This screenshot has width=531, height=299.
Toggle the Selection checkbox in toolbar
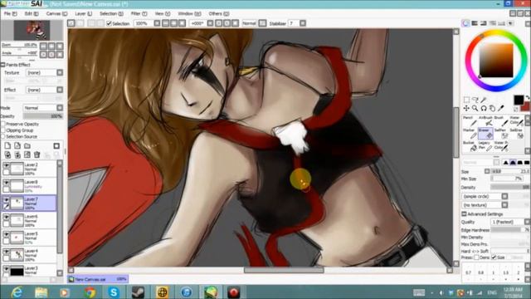[109, 23]
